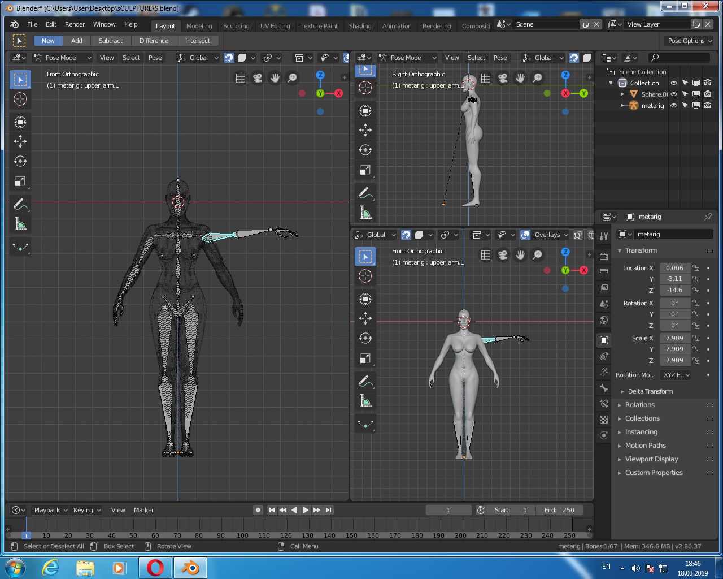723x579 pixels.
Task: Open the Pose Mode dropdown in left viewport
Action: click(x=62, y=58)
